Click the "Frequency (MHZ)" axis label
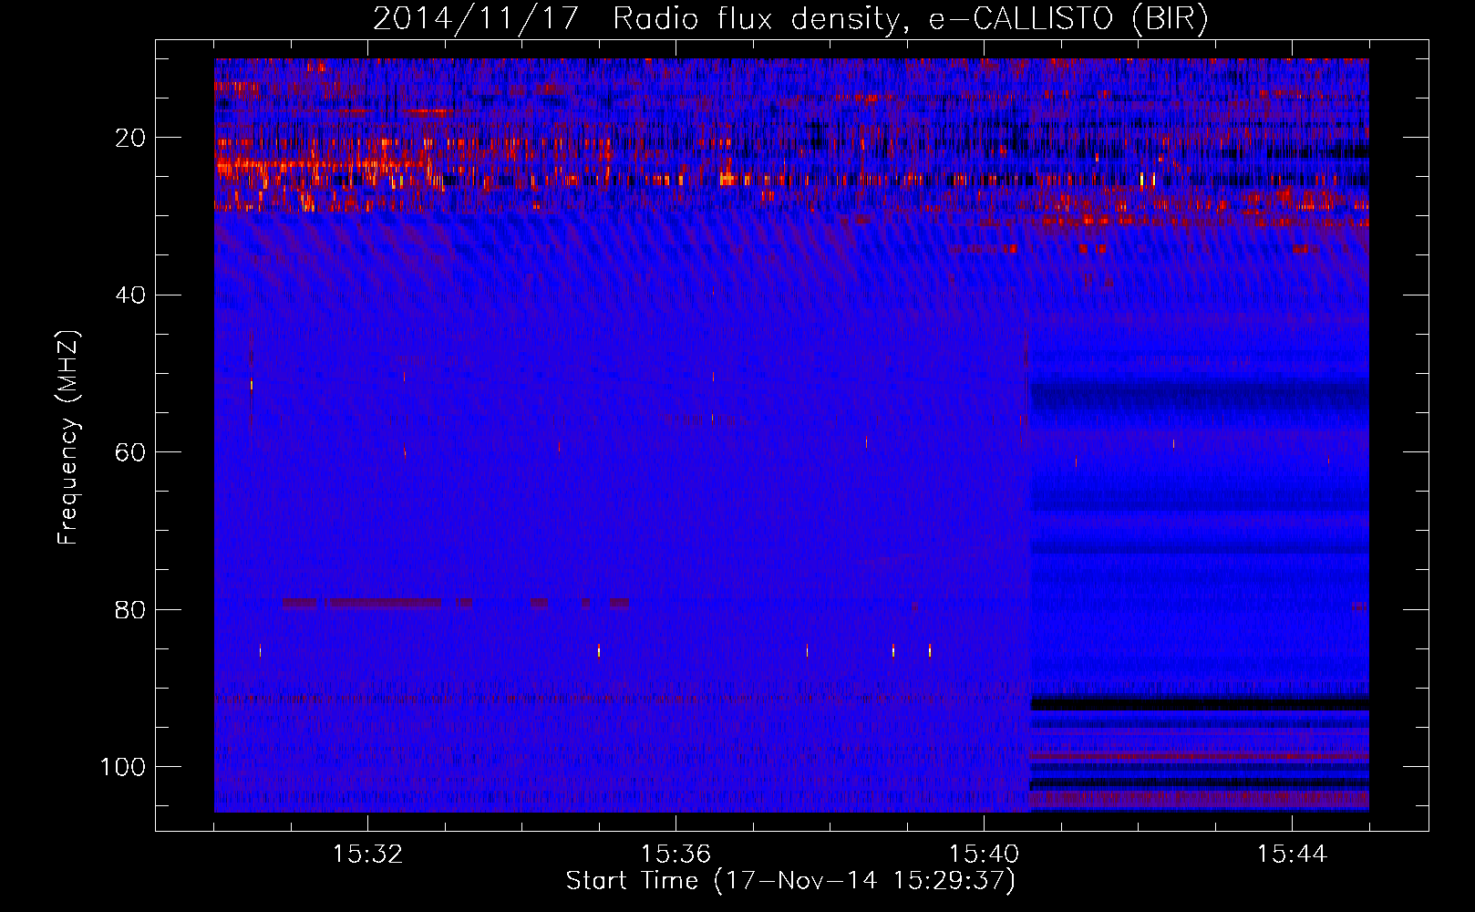 68,438
